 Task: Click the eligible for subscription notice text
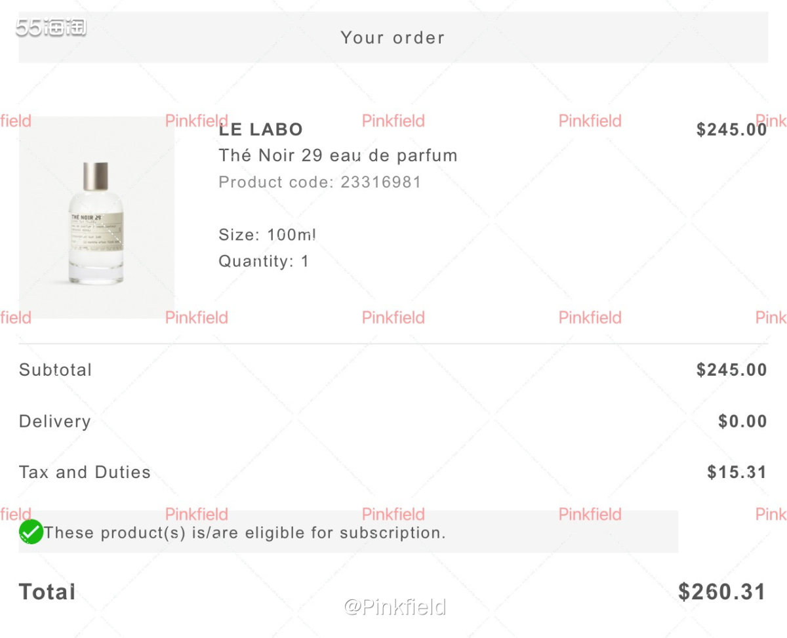tap(245, 532)
